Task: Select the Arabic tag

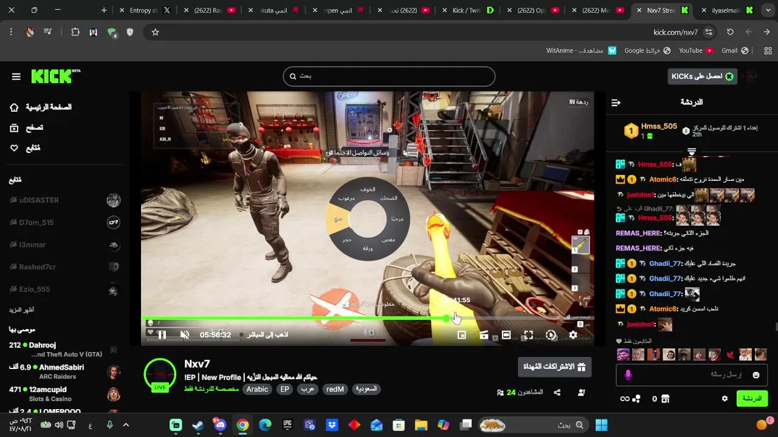Action: (257, 389)
